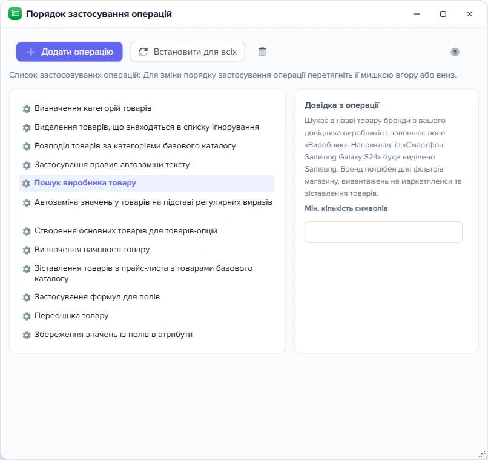The height and width of the screenshot is (460, 488).
Task: Close the 'Порядок застосування операцій' window
Action: [470, 14]
